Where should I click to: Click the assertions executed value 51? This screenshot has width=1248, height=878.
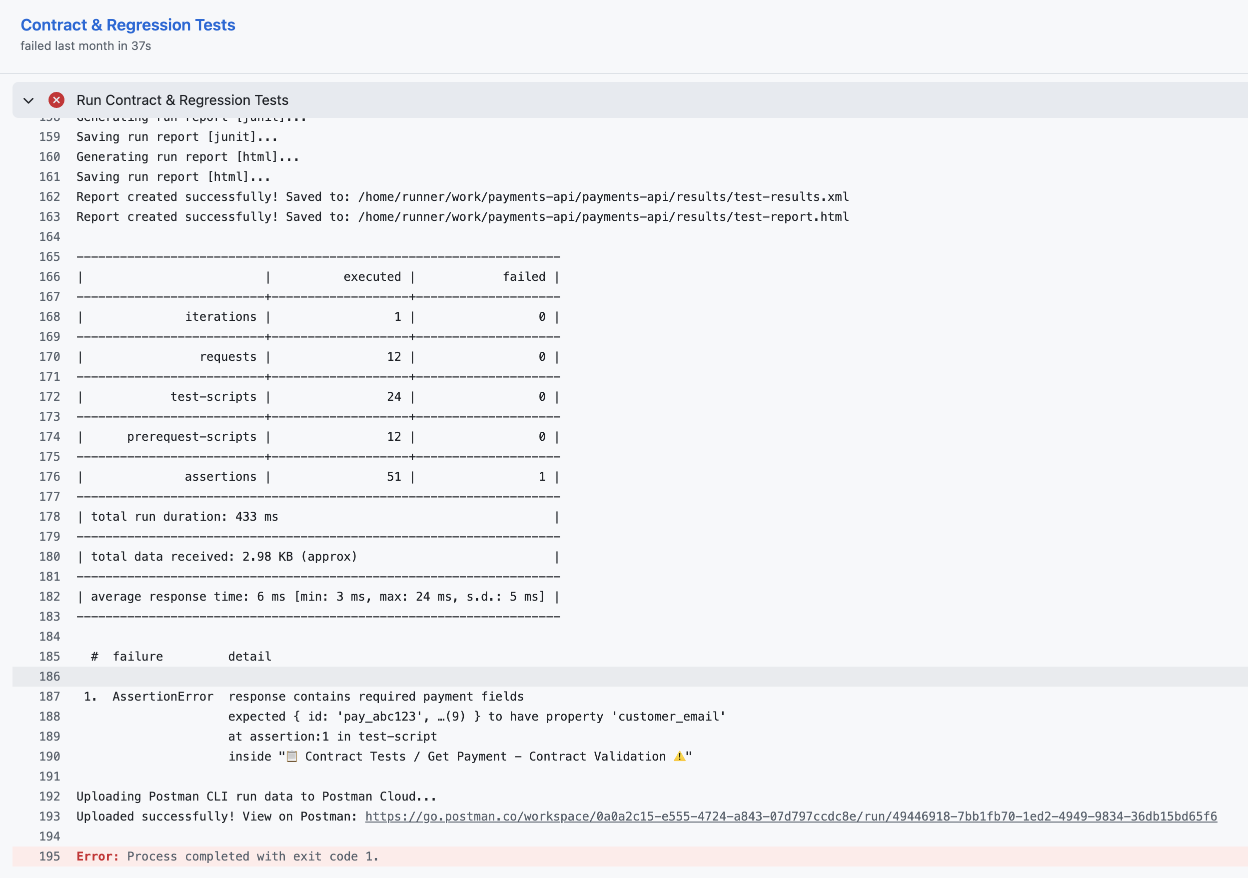click(394, 477)
